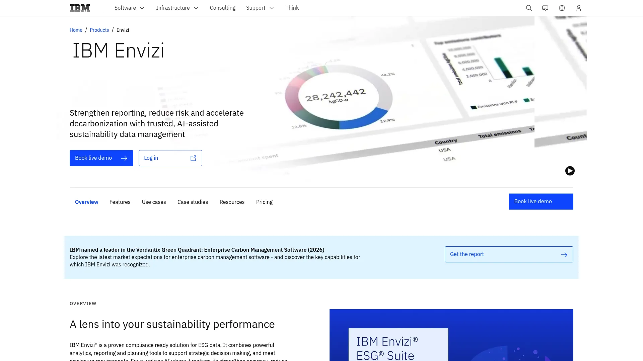Viewport: 643px width, 361px height.
Task: Click Get the report button
Action: click(509, 254)
